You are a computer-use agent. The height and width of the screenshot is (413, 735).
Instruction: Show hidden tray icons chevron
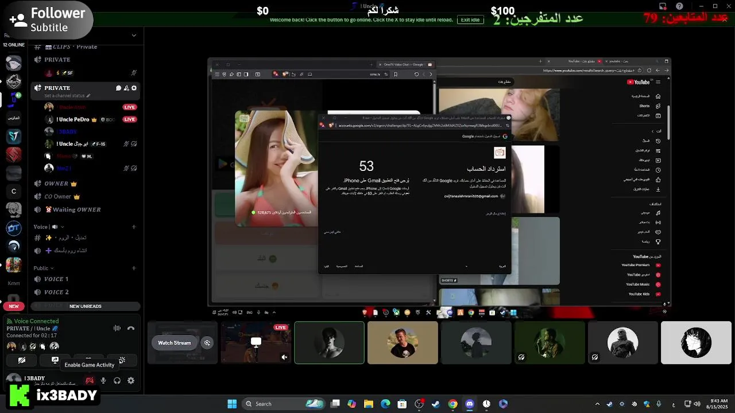[x=597, y=404]
